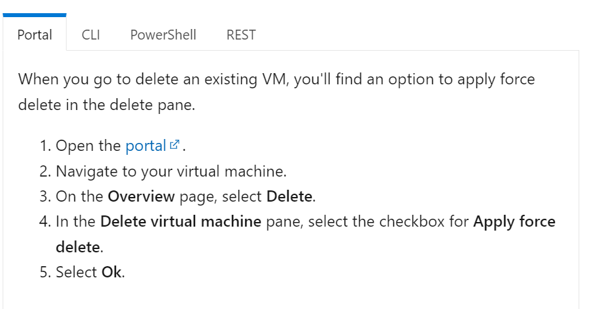Image resolution: width=603 pixels, height=309 pixels.
Task: Click the bold word Delete in step three
Action: pyautogui.click(x=289, y=196)
